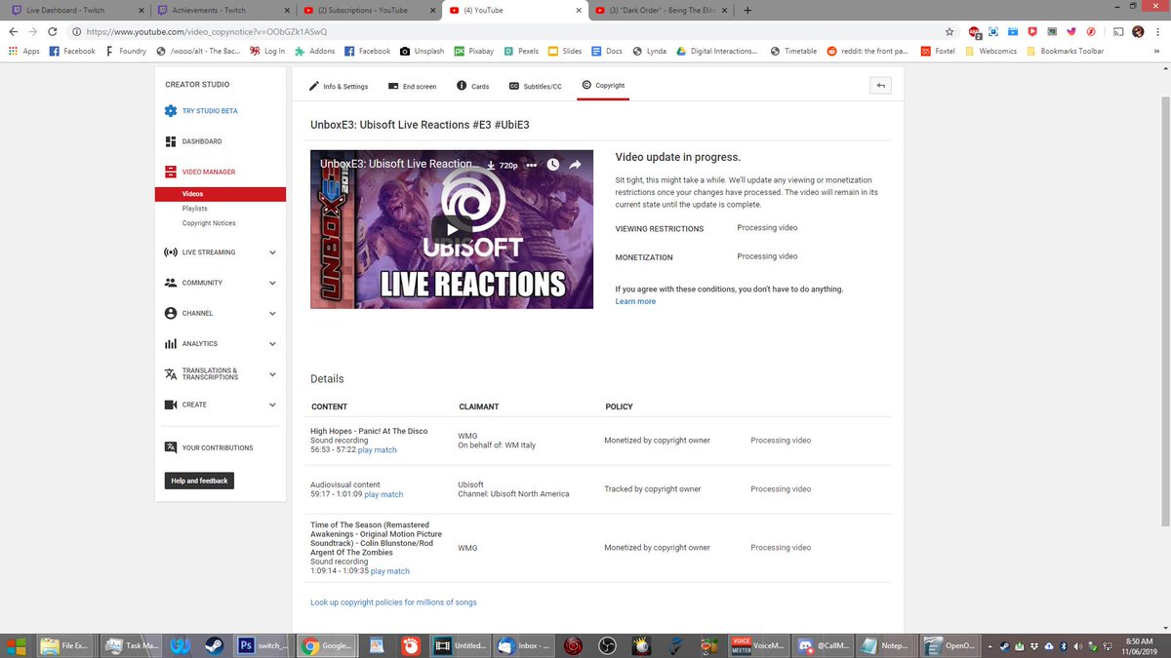Screen dimensions: 1171x658
Task: Switch to the Cards tab
Action: (472, 86)
